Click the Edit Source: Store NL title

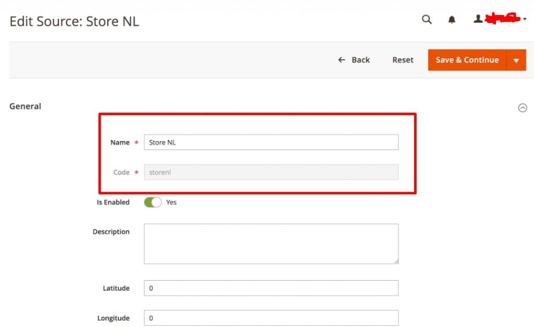pyautogui.click(x=74, y=22)
